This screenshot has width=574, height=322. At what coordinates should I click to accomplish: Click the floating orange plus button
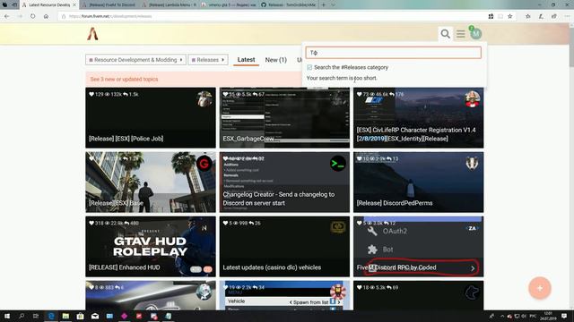pos(540,288)
